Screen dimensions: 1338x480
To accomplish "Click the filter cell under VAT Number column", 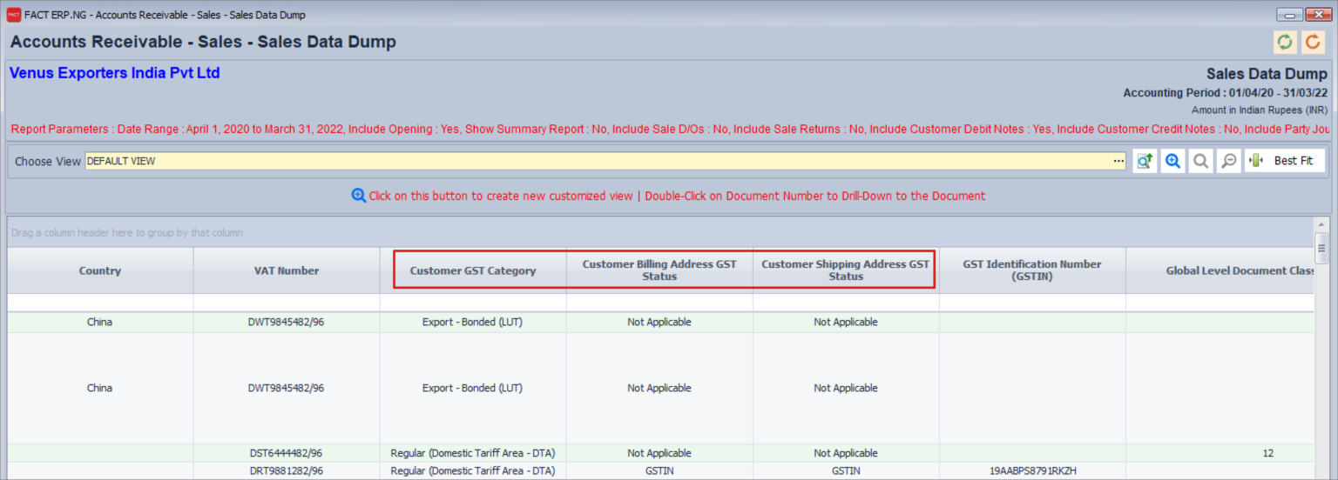I will (x=287, y=303).
